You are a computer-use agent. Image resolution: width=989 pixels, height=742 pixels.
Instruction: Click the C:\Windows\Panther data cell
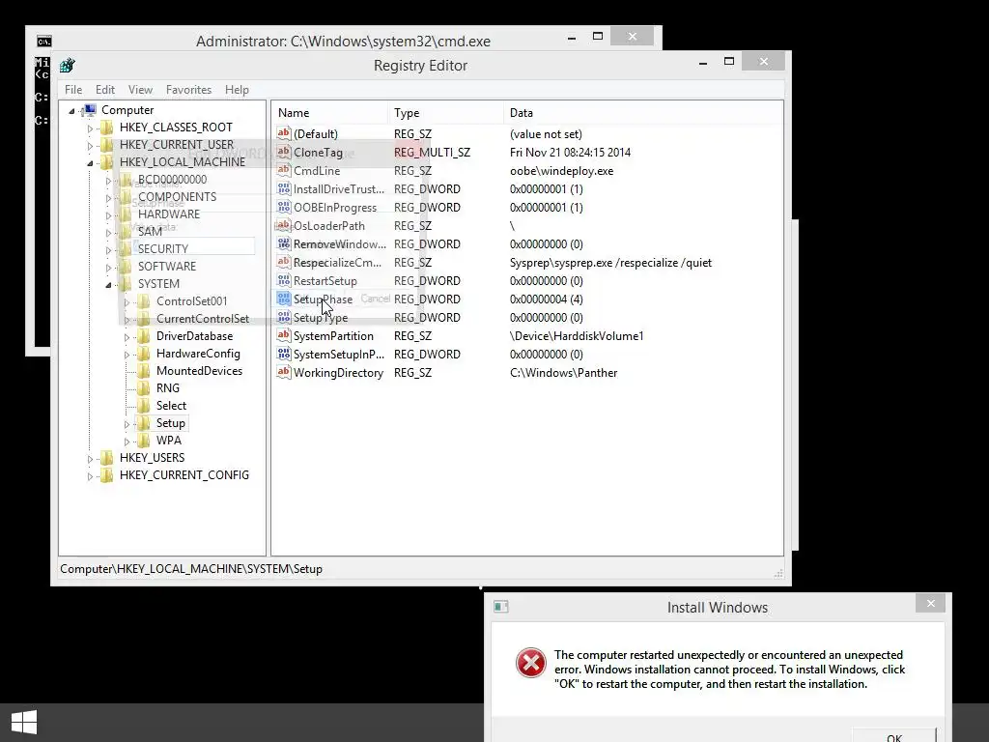coord(563,373)
